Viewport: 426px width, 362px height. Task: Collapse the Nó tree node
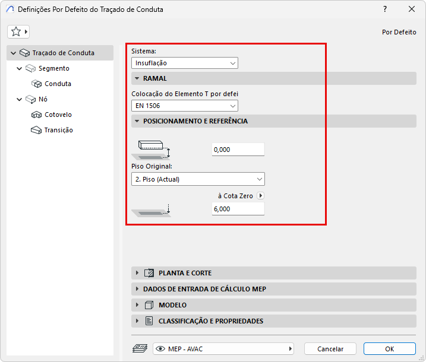click(x=20, y=99)
